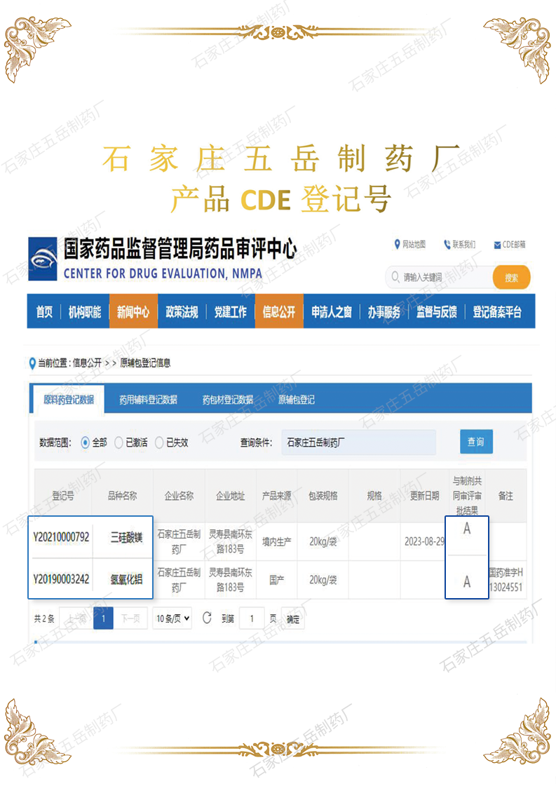The height and width of the screenshot is (786, 556).
Task: Click the 氢氧化铝 product name cell
Action: (x=127, y=579)
